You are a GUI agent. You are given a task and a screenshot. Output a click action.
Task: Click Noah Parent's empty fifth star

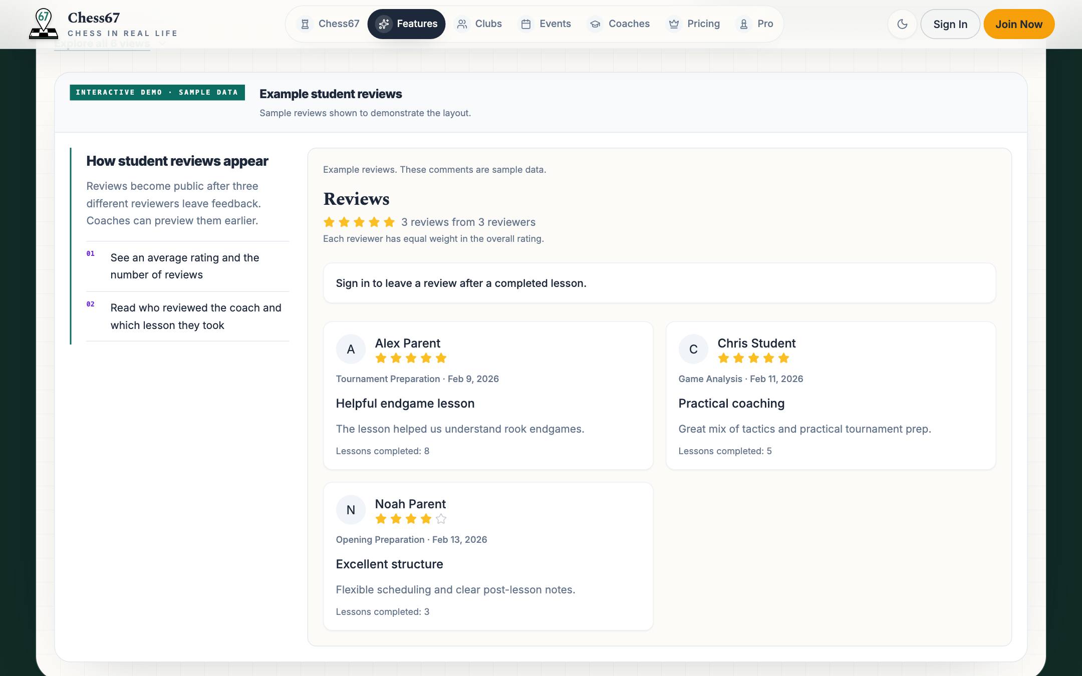[x=441, y=519]
